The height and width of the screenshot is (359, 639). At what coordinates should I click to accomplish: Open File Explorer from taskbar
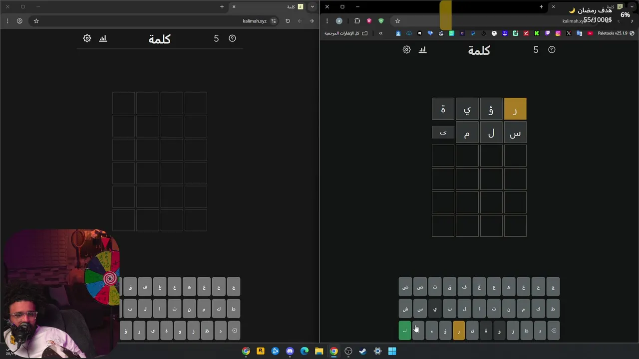pyautogui.click(x=319, y=352)
